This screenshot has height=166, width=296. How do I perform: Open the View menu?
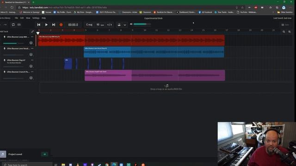28,18
